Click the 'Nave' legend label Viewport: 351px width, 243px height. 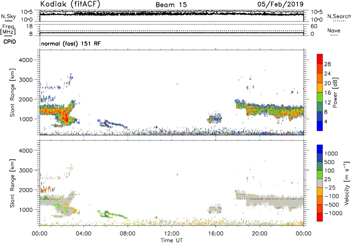pos(334,30)
